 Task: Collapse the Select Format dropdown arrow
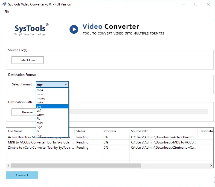[x=66, y=85]
